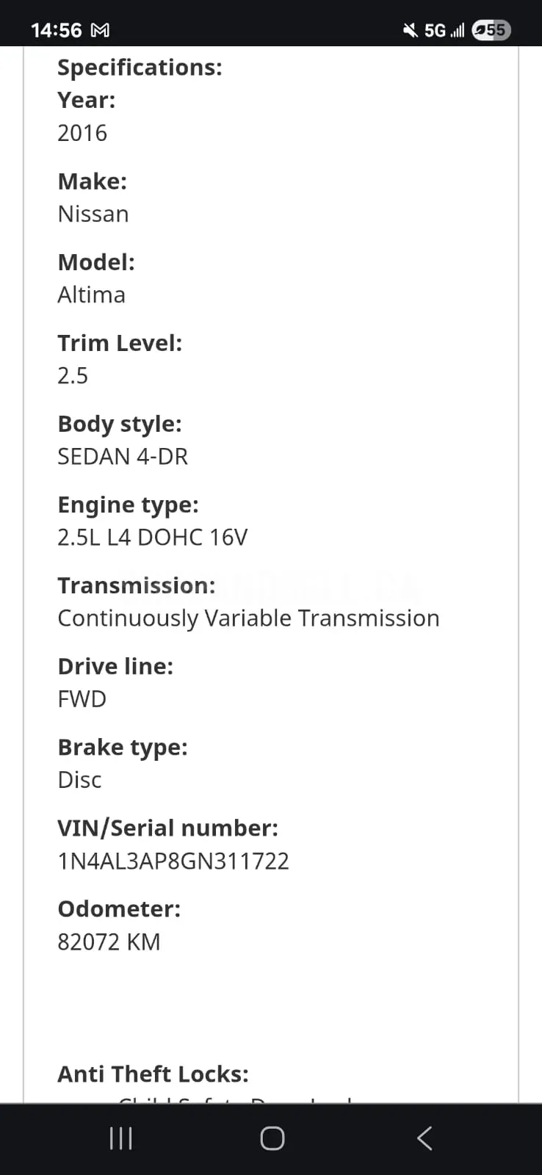Image resolution: width=542 pixels, height=1175 pixels.
Task: Tap the odometer reading 82072 KM
Action: [x=109, y=941]
